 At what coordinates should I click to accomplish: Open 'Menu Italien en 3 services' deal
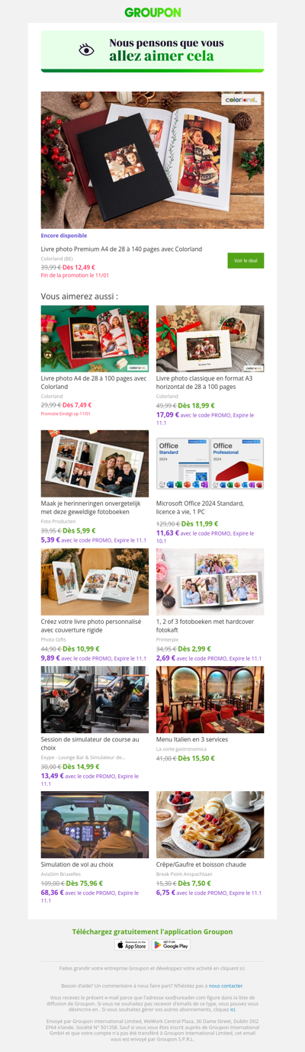pyautogui.click(x=192, y=739)
